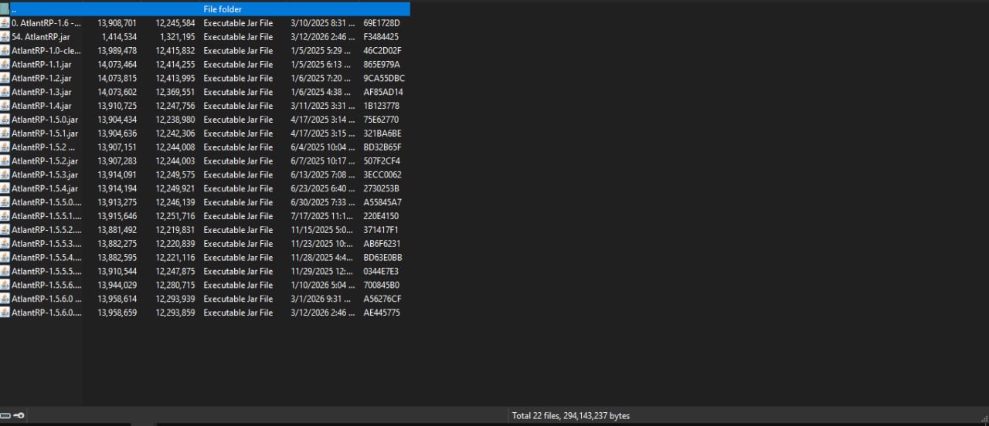Click the jar icon beside AtlantRP-1.2.jar
Screen dimensions: 989x426
point(5,78)
